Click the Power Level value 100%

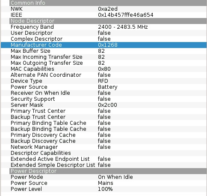[105, 189]
